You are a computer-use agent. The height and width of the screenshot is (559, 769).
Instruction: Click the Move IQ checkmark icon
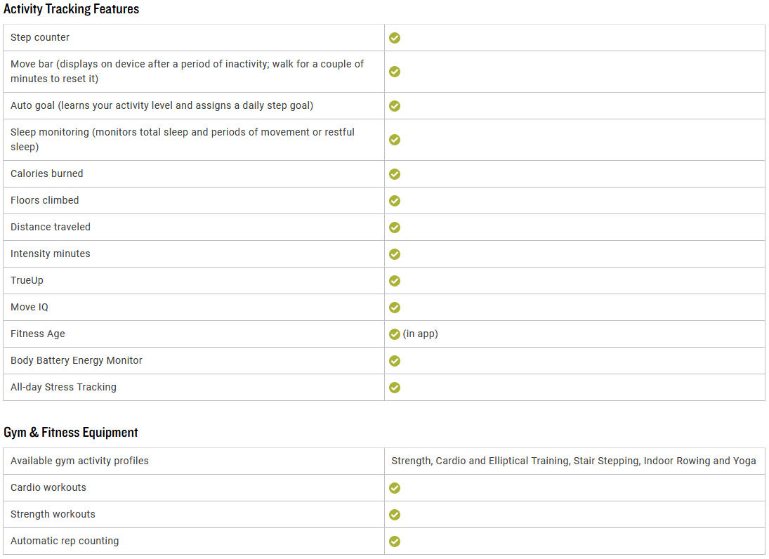(x=394, y=308)
